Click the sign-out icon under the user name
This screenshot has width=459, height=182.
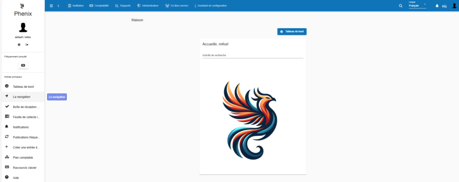[27, 44]
